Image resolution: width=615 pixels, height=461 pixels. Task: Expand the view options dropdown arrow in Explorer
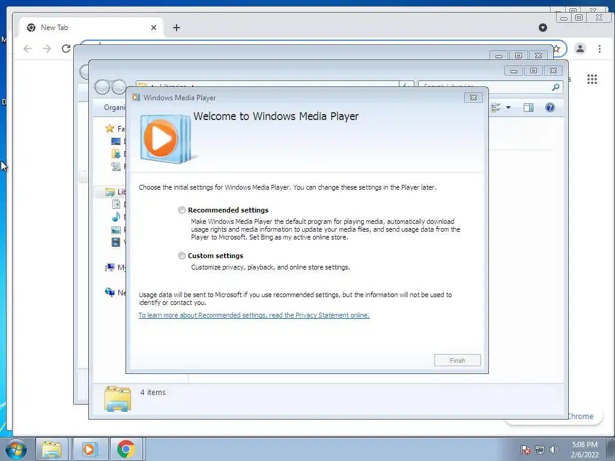coord(508,107)
